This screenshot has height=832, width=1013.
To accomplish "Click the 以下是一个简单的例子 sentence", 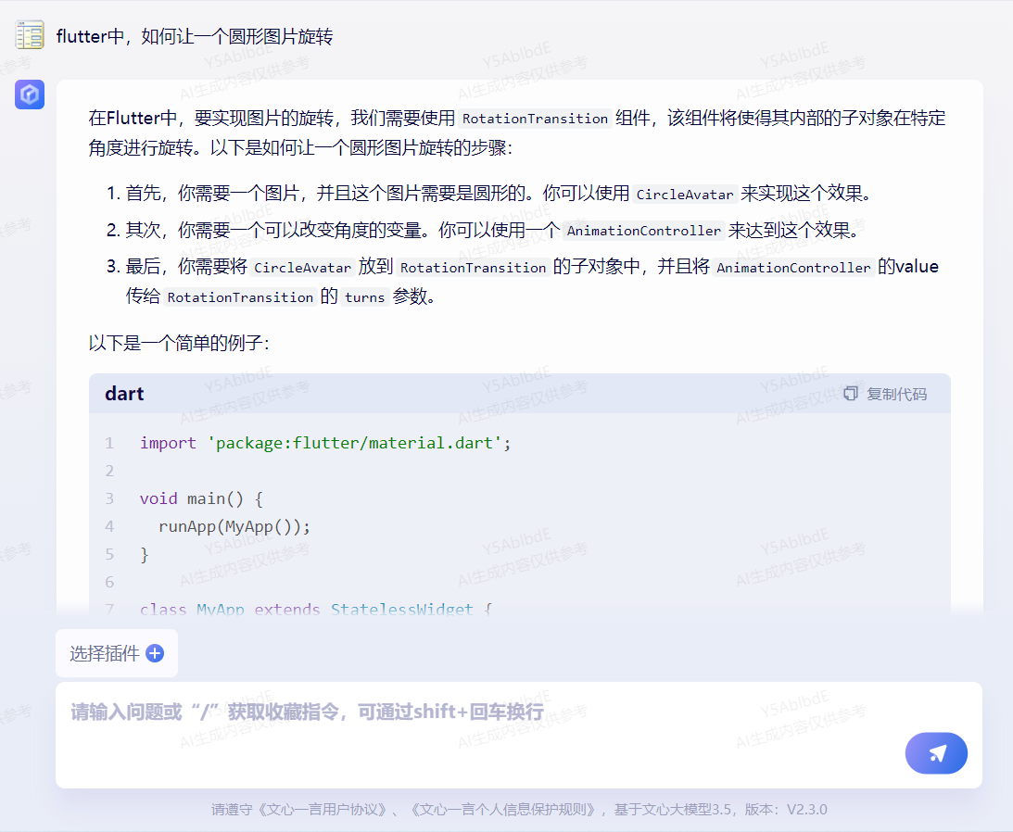I will pyautogui.click(x=179, y=343).
